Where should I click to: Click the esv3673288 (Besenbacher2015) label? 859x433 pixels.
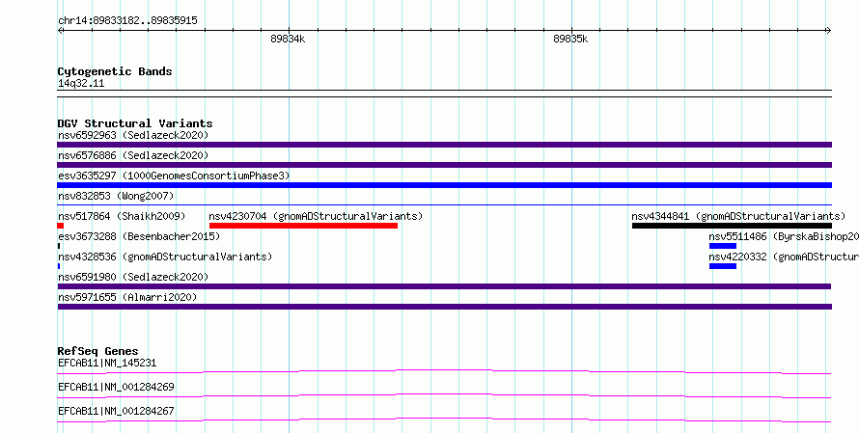[x=139, y=236]
